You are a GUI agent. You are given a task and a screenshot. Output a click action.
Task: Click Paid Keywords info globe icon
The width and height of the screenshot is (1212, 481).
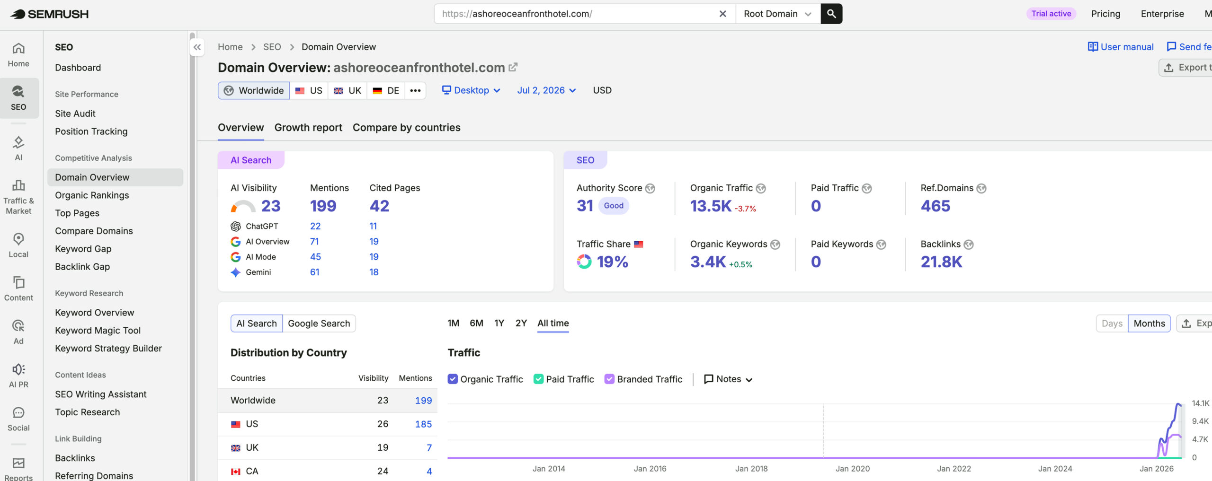(x=881, y=245)
